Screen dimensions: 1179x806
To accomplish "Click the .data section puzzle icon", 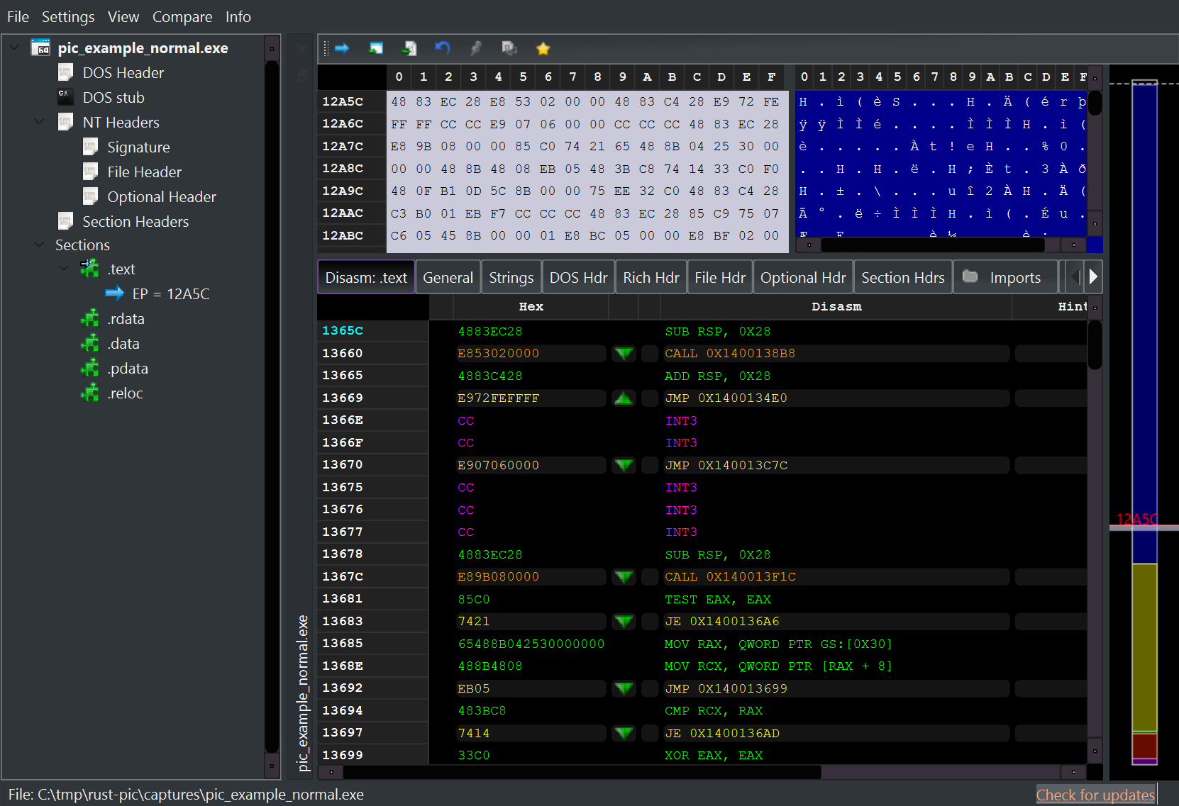I will (90, 343).
